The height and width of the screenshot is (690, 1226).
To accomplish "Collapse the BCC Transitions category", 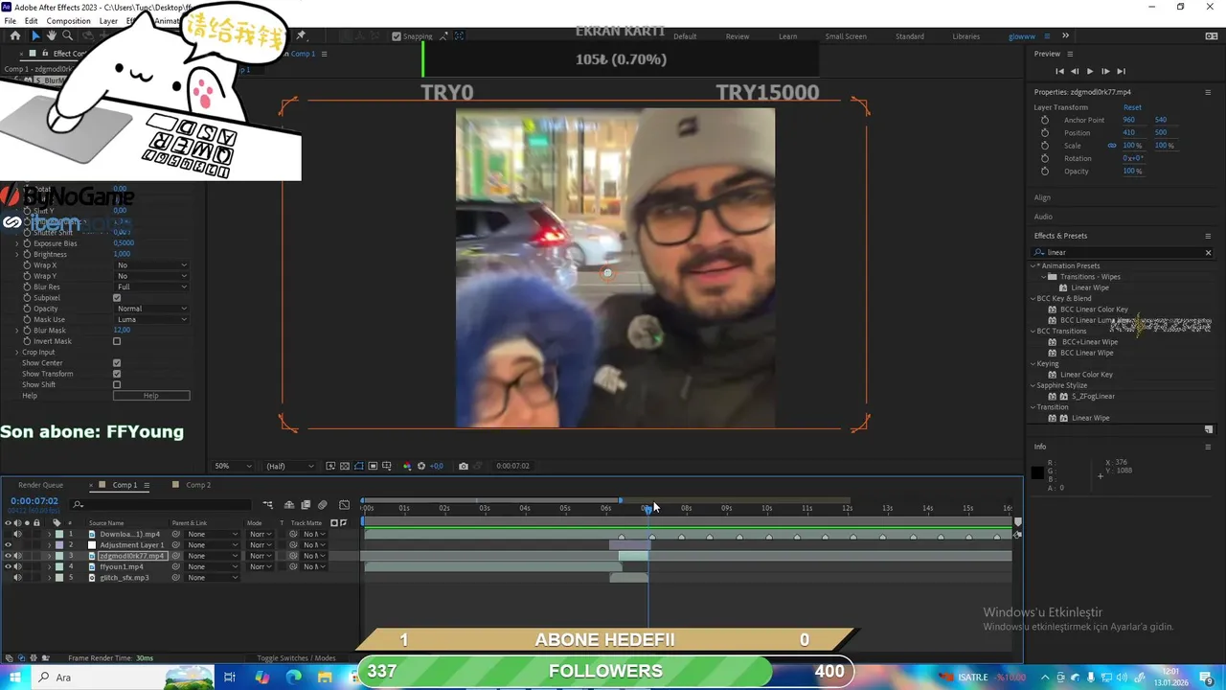I will [x=1034, y=331].
